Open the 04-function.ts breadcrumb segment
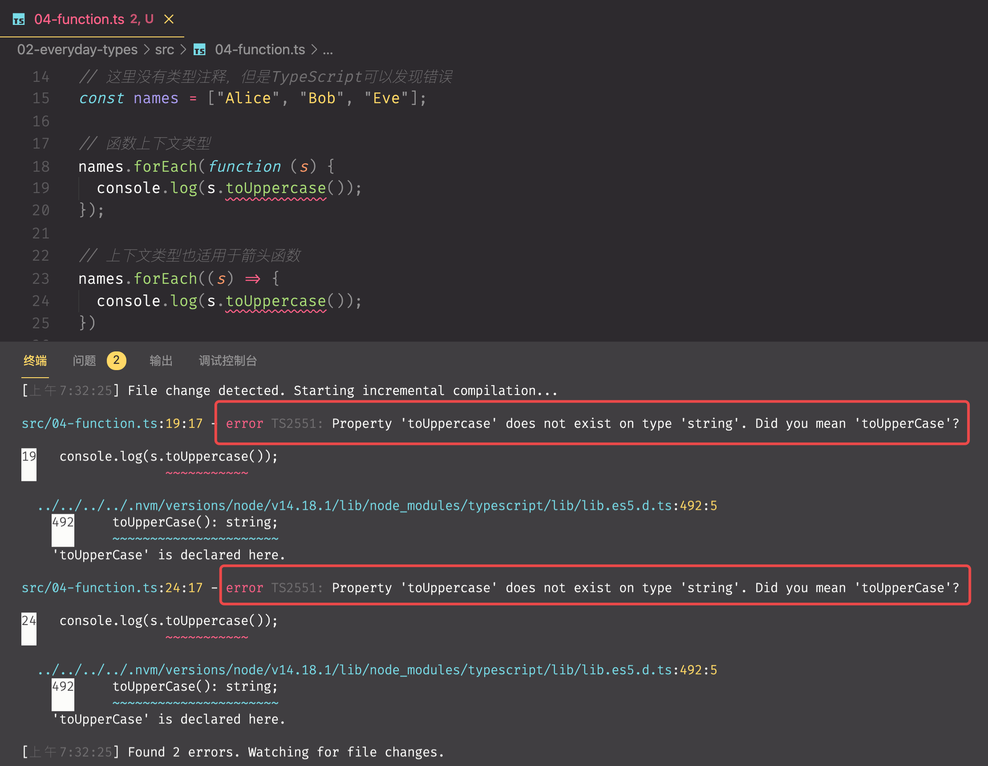The height and width of the screenshot is (766, 988). (x=259, y=49)
